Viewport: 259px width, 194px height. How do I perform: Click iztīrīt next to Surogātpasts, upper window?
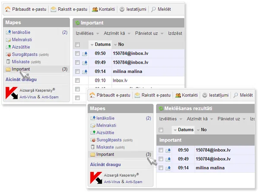tap(44, 55)
